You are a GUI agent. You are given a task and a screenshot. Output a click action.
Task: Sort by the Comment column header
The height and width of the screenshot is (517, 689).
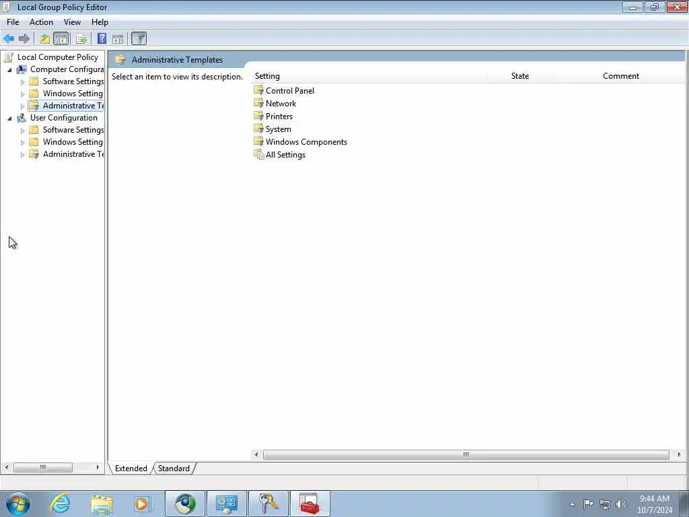pyautogui.click(x=620, y=76)
